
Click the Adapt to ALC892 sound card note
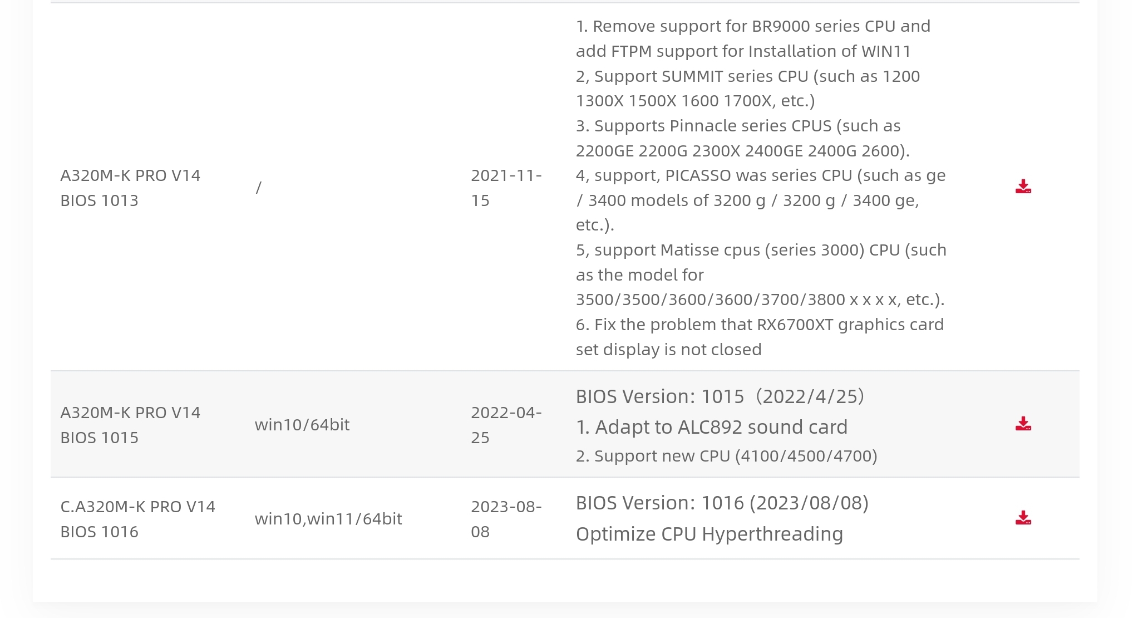(711, 427)
